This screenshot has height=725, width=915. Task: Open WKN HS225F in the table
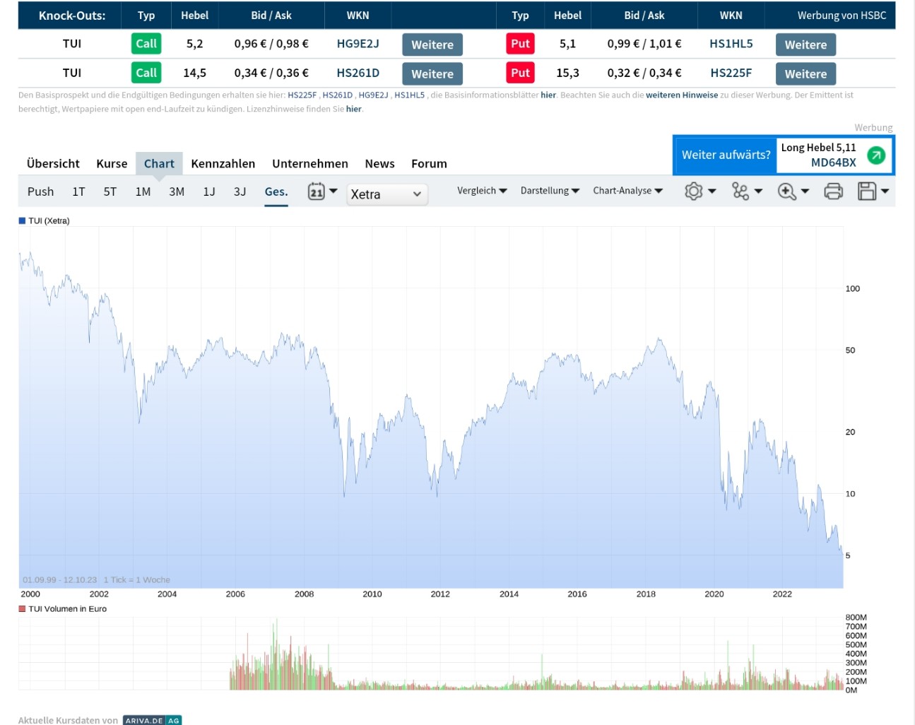731,73
